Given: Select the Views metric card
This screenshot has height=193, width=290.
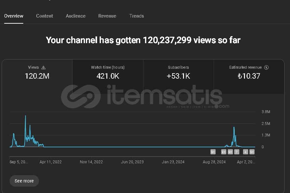Looking at the screenshot, I should (37, 77).
